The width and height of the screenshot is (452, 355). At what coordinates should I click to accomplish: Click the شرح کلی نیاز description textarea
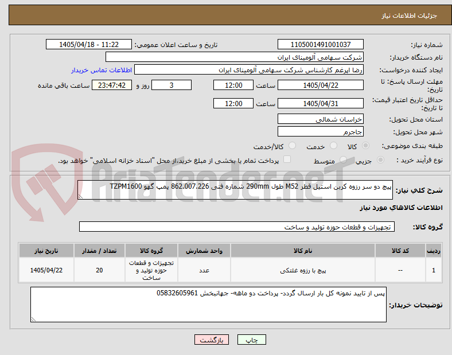tap(235, 190)
